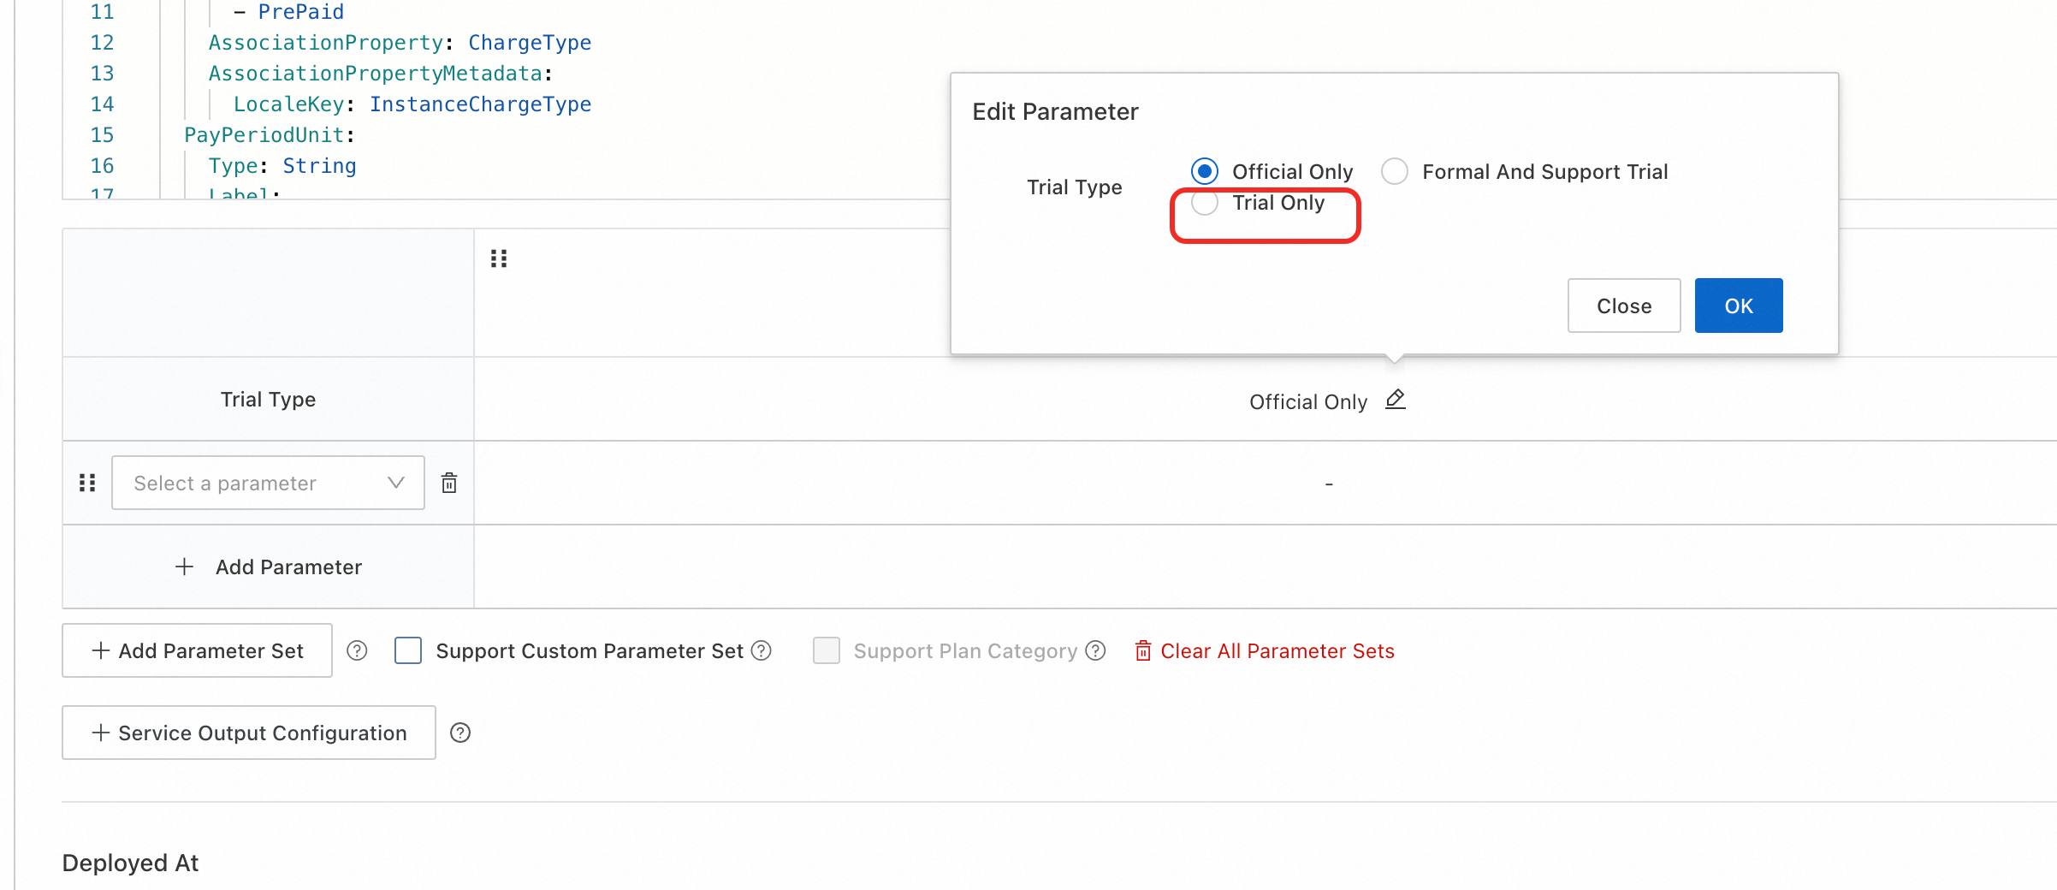Click code editor line 16 Type: String
Viewport: 2057px width, 890px height.
pyautogui.click(x=282, y=166)
